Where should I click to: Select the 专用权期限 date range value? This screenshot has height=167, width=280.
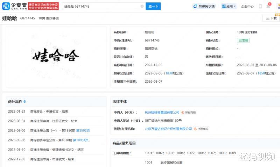[x=257, y=65]
